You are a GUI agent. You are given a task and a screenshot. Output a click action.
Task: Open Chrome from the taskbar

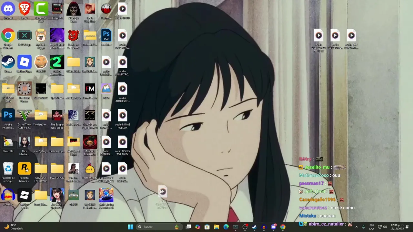tap(283, 227)
